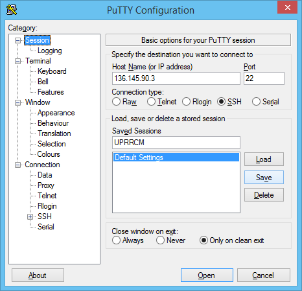The width and height of the screenshot is (302, 291).
Task: Collapse the Session tree node
Action: tap(17, 40)
